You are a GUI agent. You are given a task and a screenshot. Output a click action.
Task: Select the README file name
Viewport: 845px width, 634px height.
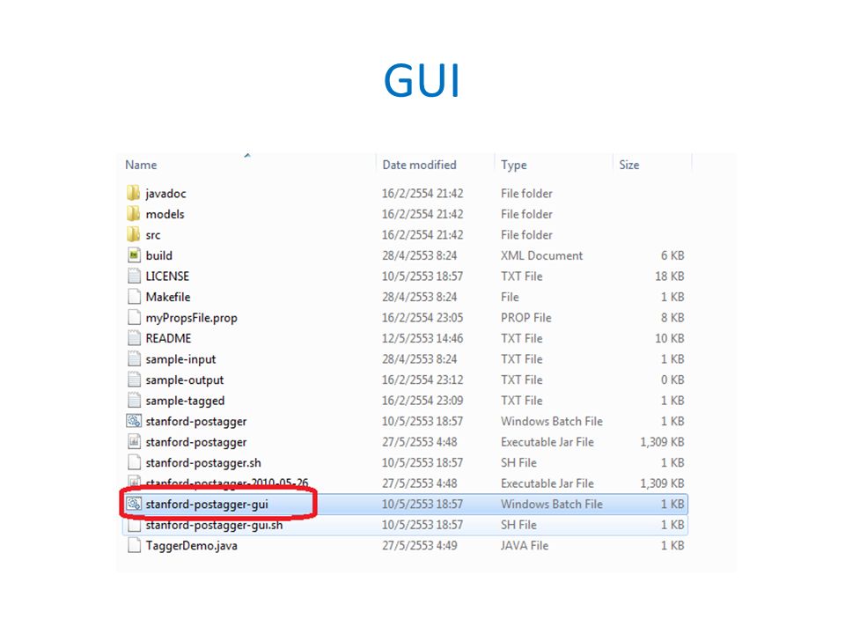(x=168, y=338)
